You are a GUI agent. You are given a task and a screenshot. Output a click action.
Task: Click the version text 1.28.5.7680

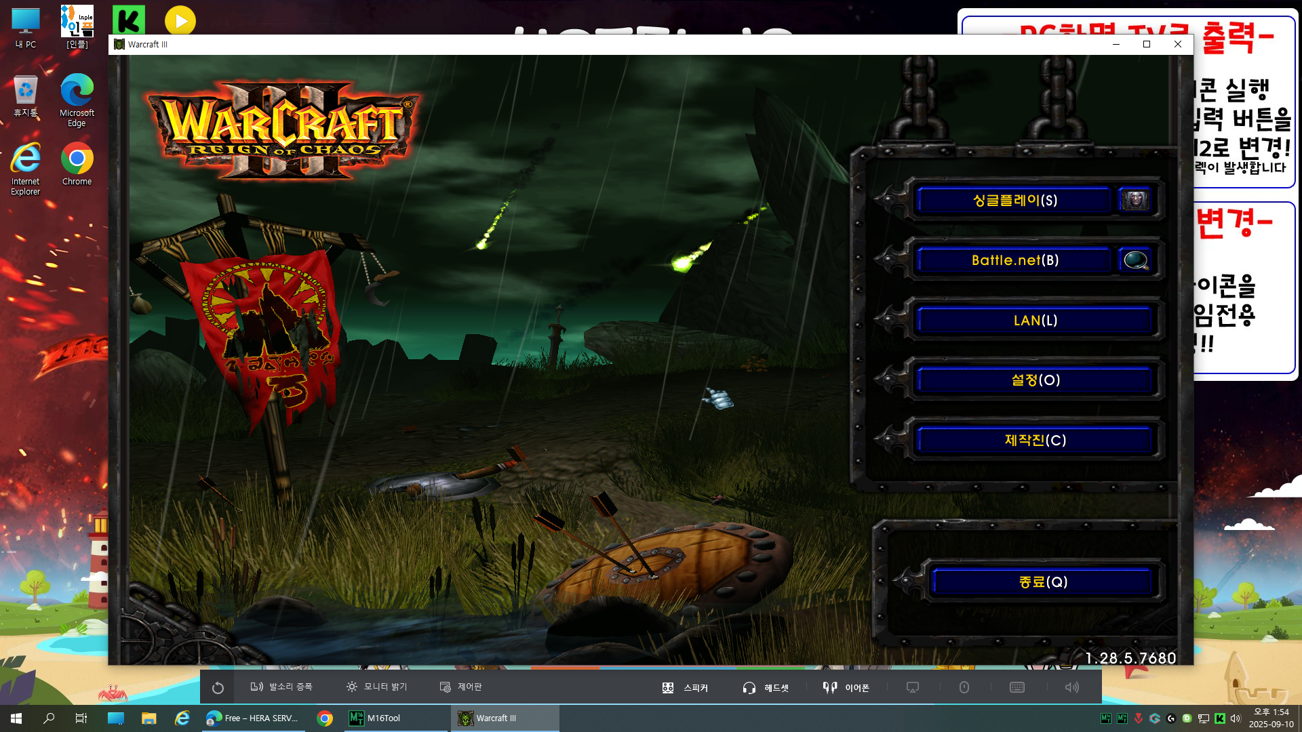[1130, 658]
